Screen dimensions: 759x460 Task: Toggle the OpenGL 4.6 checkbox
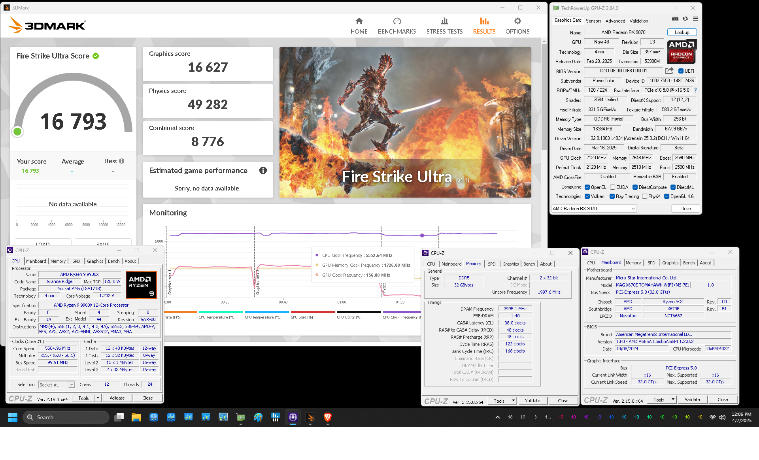tap(666, 196)
